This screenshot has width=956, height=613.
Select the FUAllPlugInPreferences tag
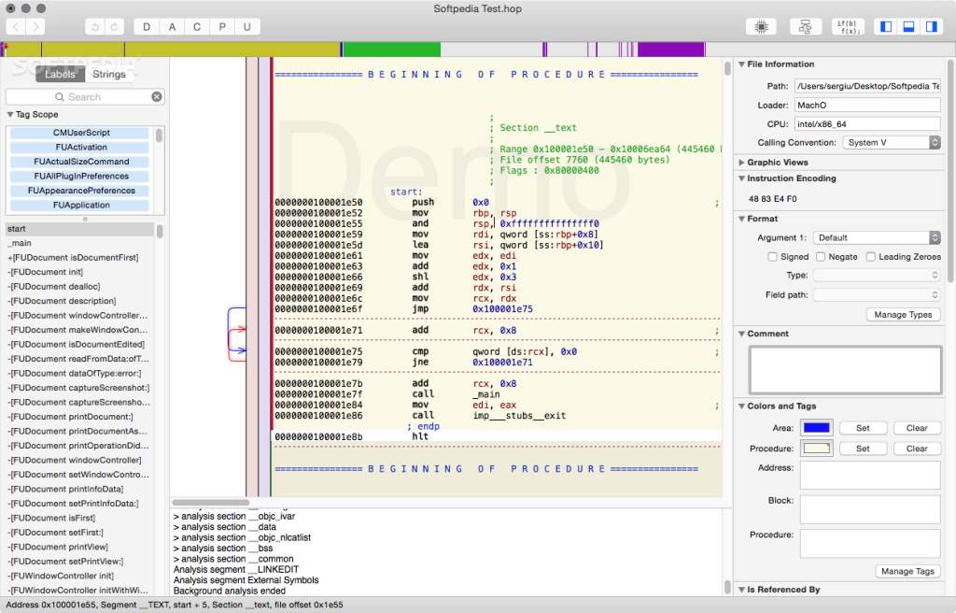tap(80, 176)
